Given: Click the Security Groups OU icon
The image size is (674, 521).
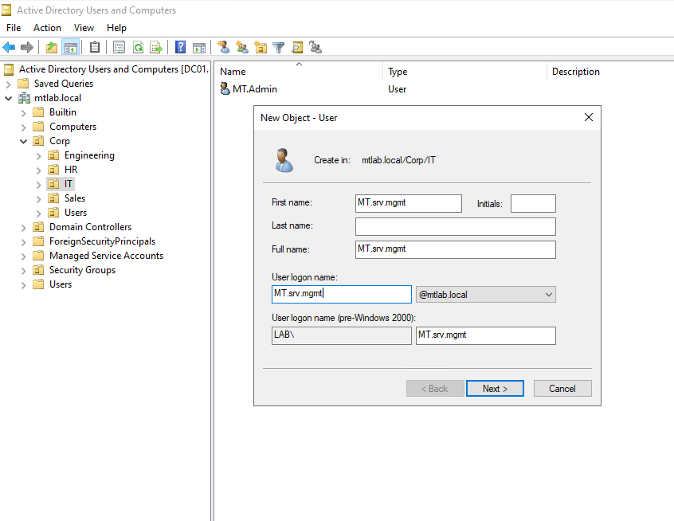Looking at the screenshot, I should (39, 270).
